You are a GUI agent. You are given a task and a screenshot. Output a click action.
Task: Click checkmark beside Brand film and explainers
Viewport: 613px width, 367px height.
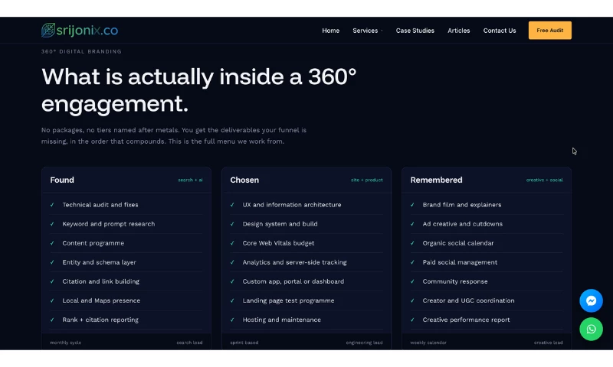pos(412,204)
